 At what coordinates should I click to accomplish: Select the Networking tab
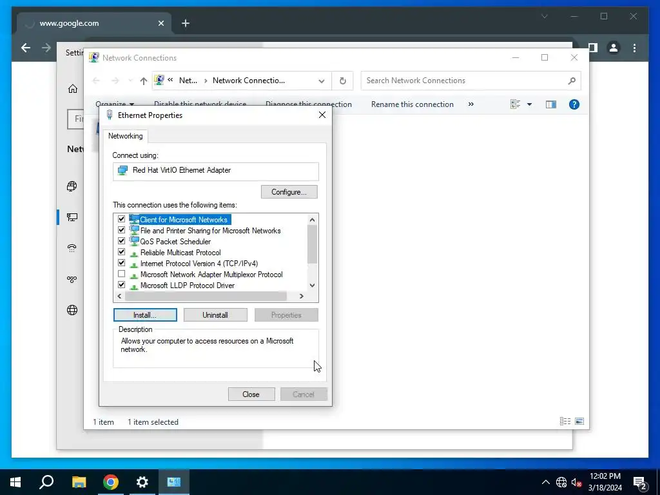(126, 136)
